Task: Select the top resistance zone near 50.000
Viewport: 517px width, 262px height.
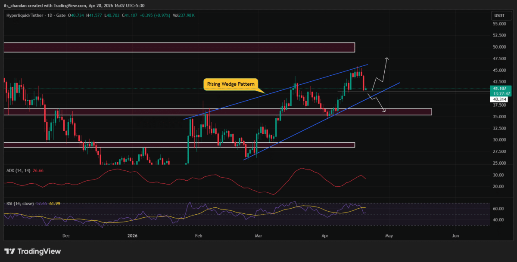Action: pos(179,47)
